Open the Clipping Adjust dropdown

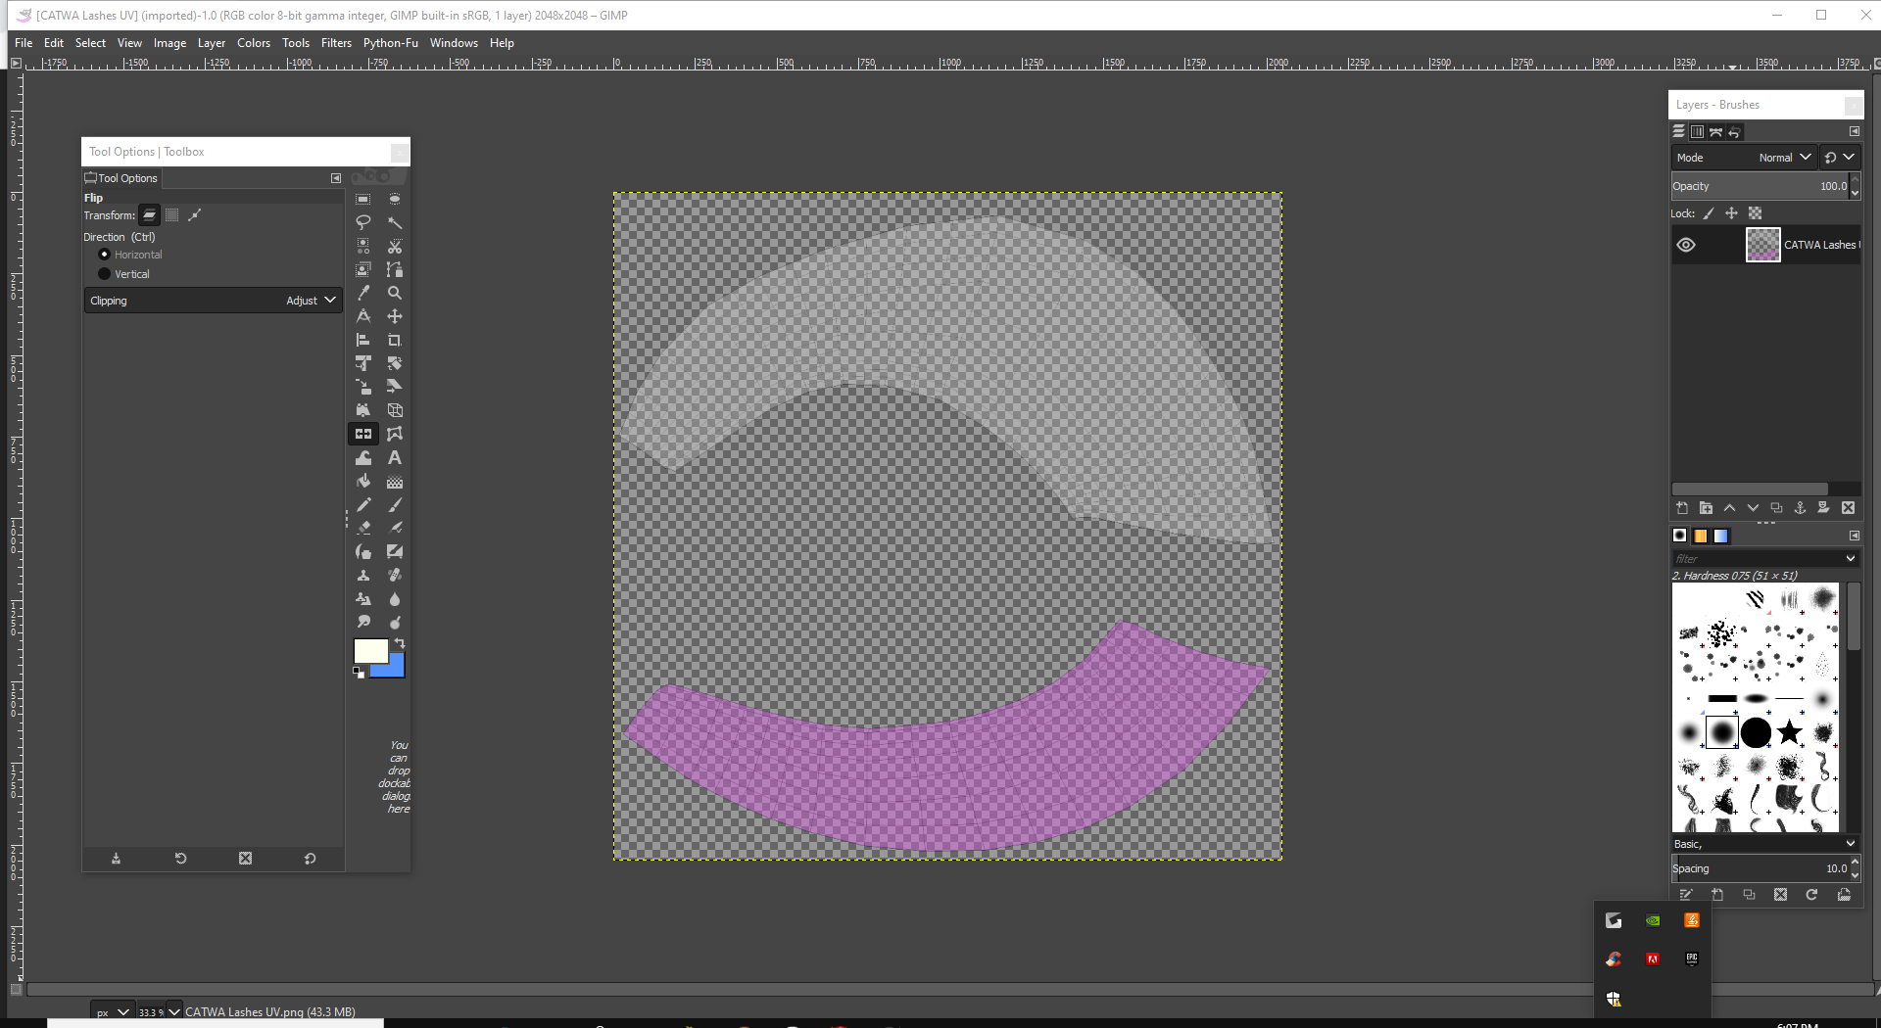pos(213,301)
